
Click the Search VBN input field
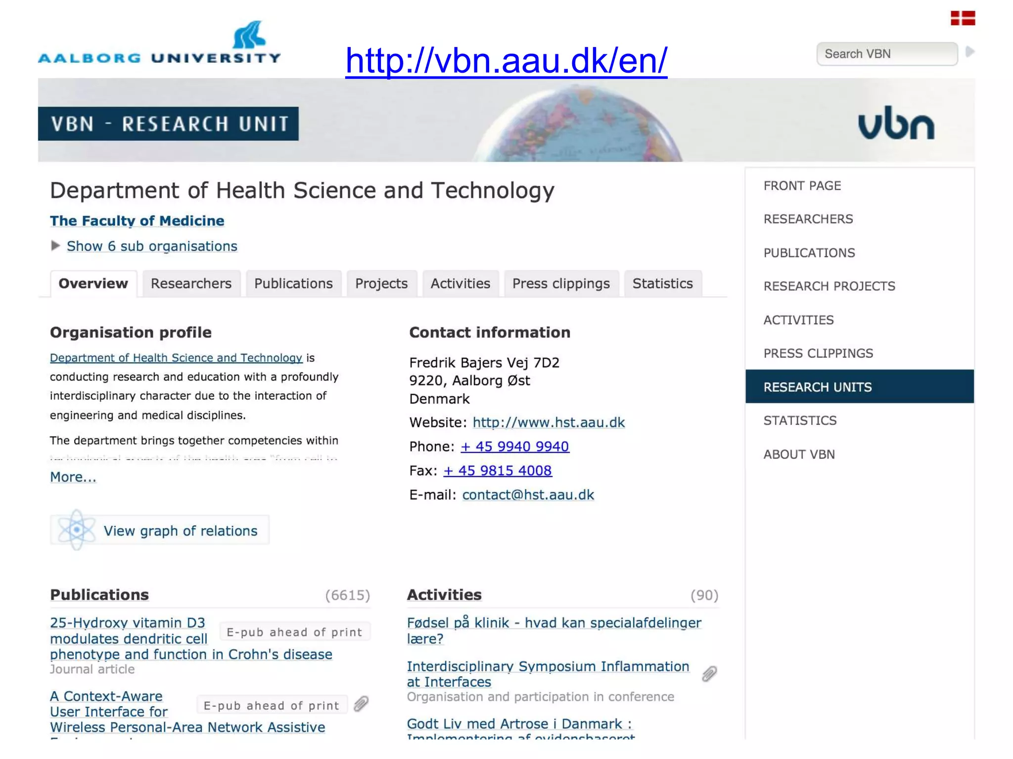point(886,54)
